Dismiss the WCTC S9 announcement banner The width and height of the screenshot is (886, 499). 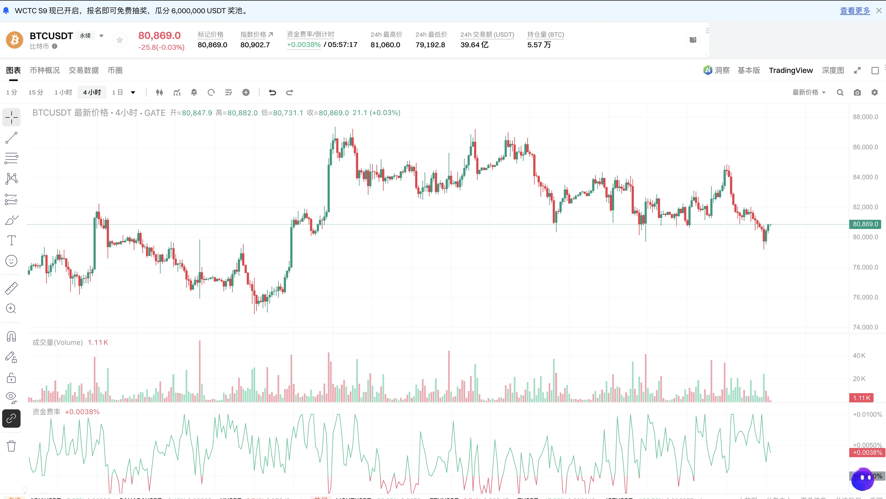[x=879, y=11]
